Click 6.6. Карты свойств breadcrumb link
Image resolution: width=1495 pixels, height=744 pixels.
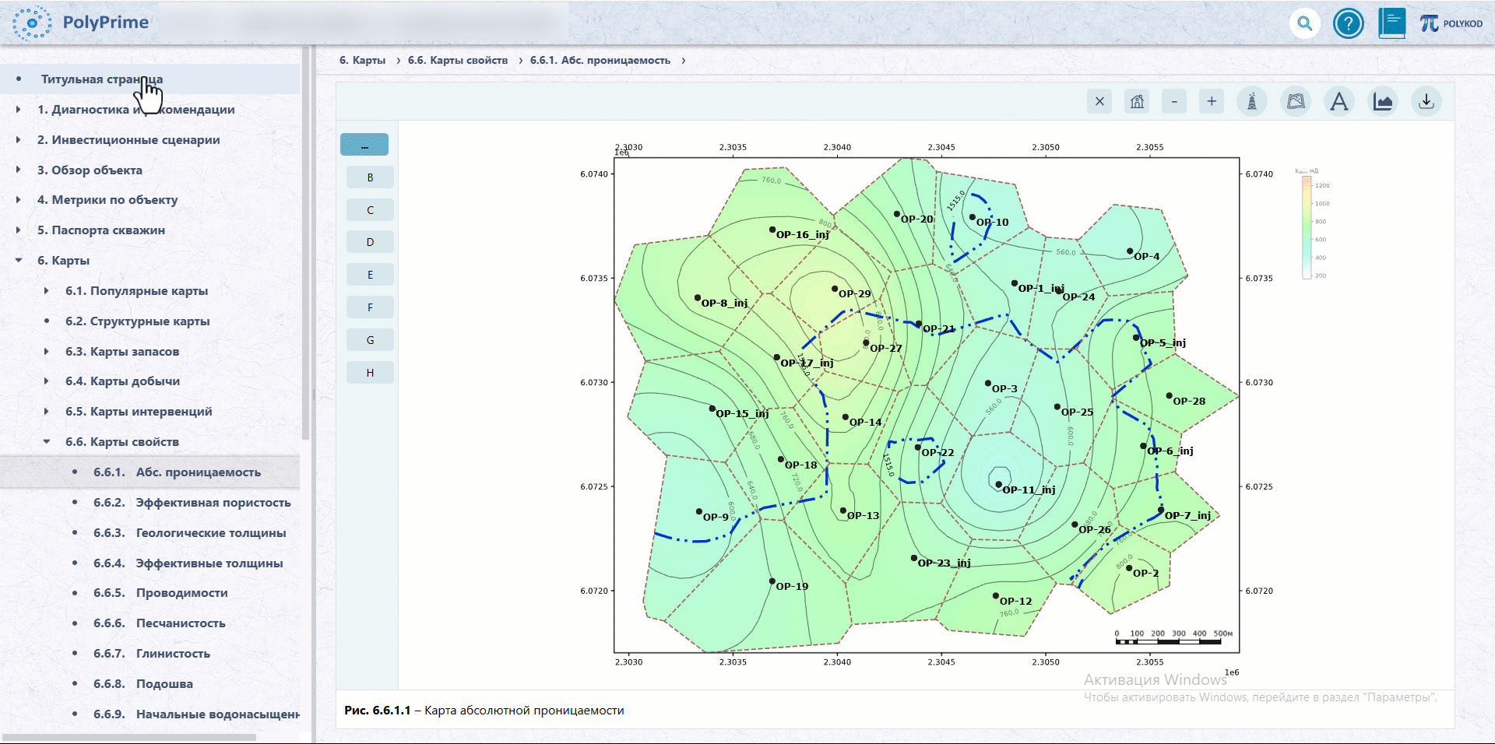coord(458,60)
